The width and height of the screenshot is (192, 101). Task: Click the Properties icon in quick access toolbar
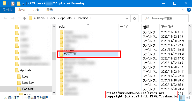[x=13, y=3]
